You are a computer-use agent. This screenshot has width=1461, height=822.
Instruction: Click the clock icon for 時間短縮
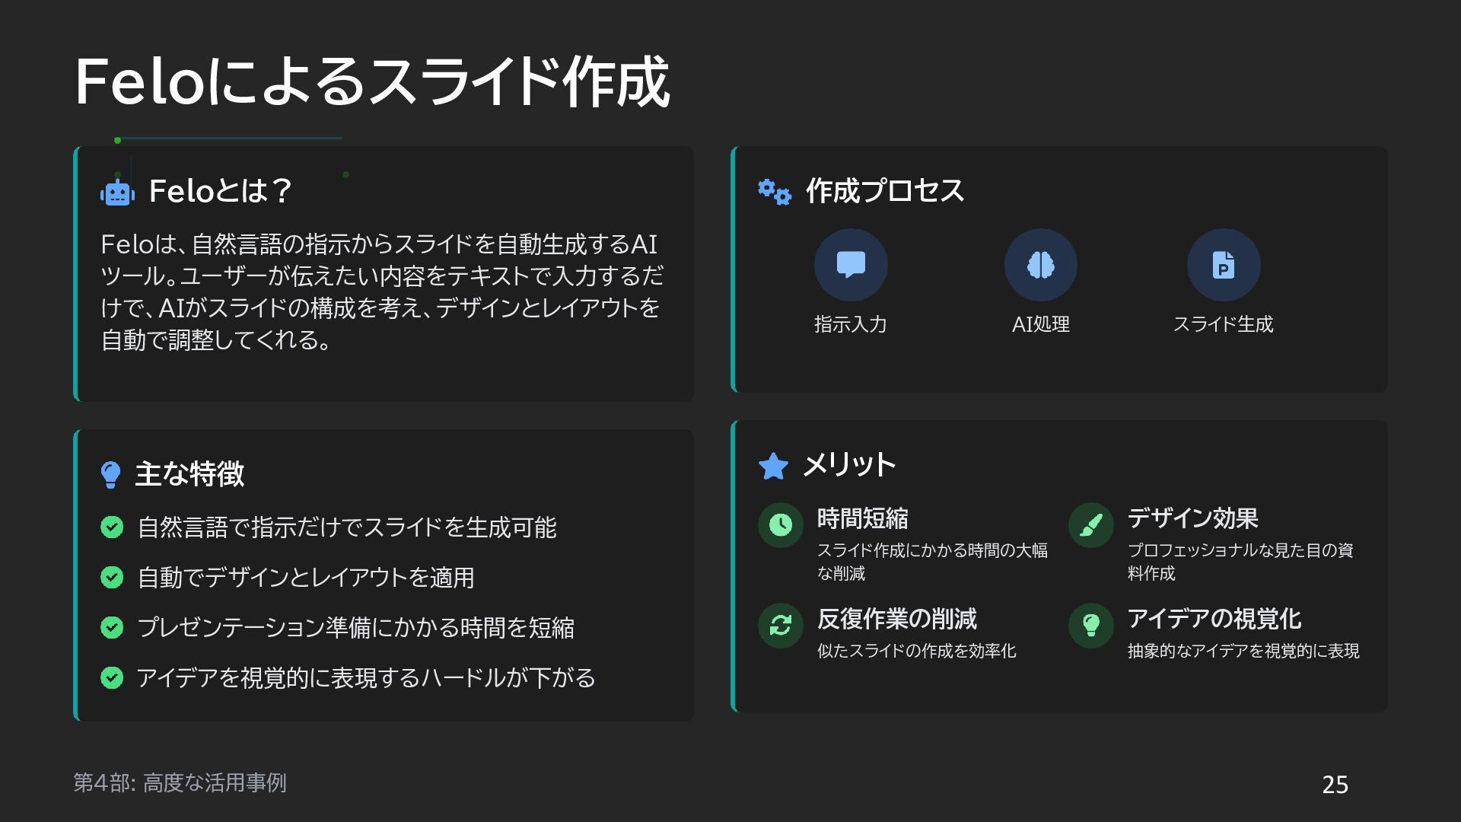click(781, 524)
